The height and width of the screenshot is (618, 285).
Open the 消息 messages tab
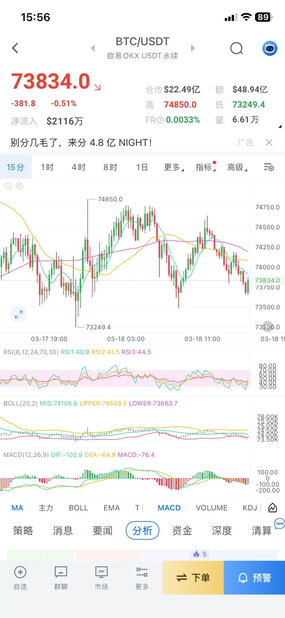pyautogui.click(x=63, y=530)
